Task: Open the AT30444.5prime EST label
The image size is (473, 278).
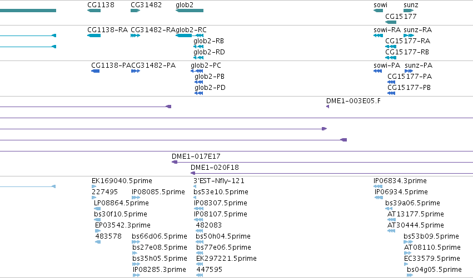Action: click(416, 225)
